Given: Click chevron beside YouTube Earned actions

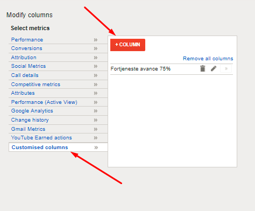Looking at the screenshot, I should [x=96, y=138].
